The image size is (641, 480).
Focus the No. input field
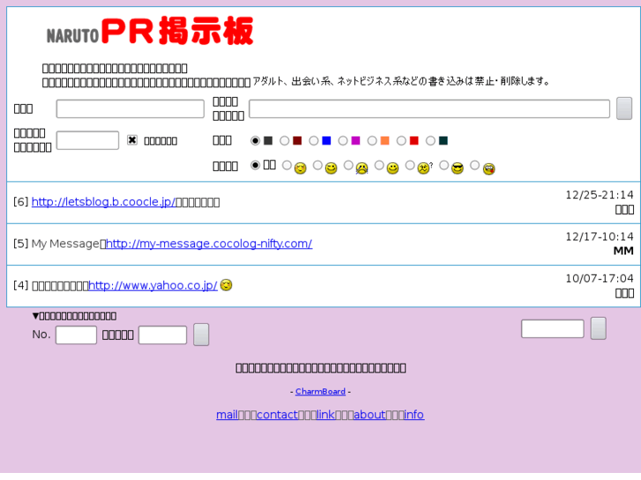click(76, 335)
